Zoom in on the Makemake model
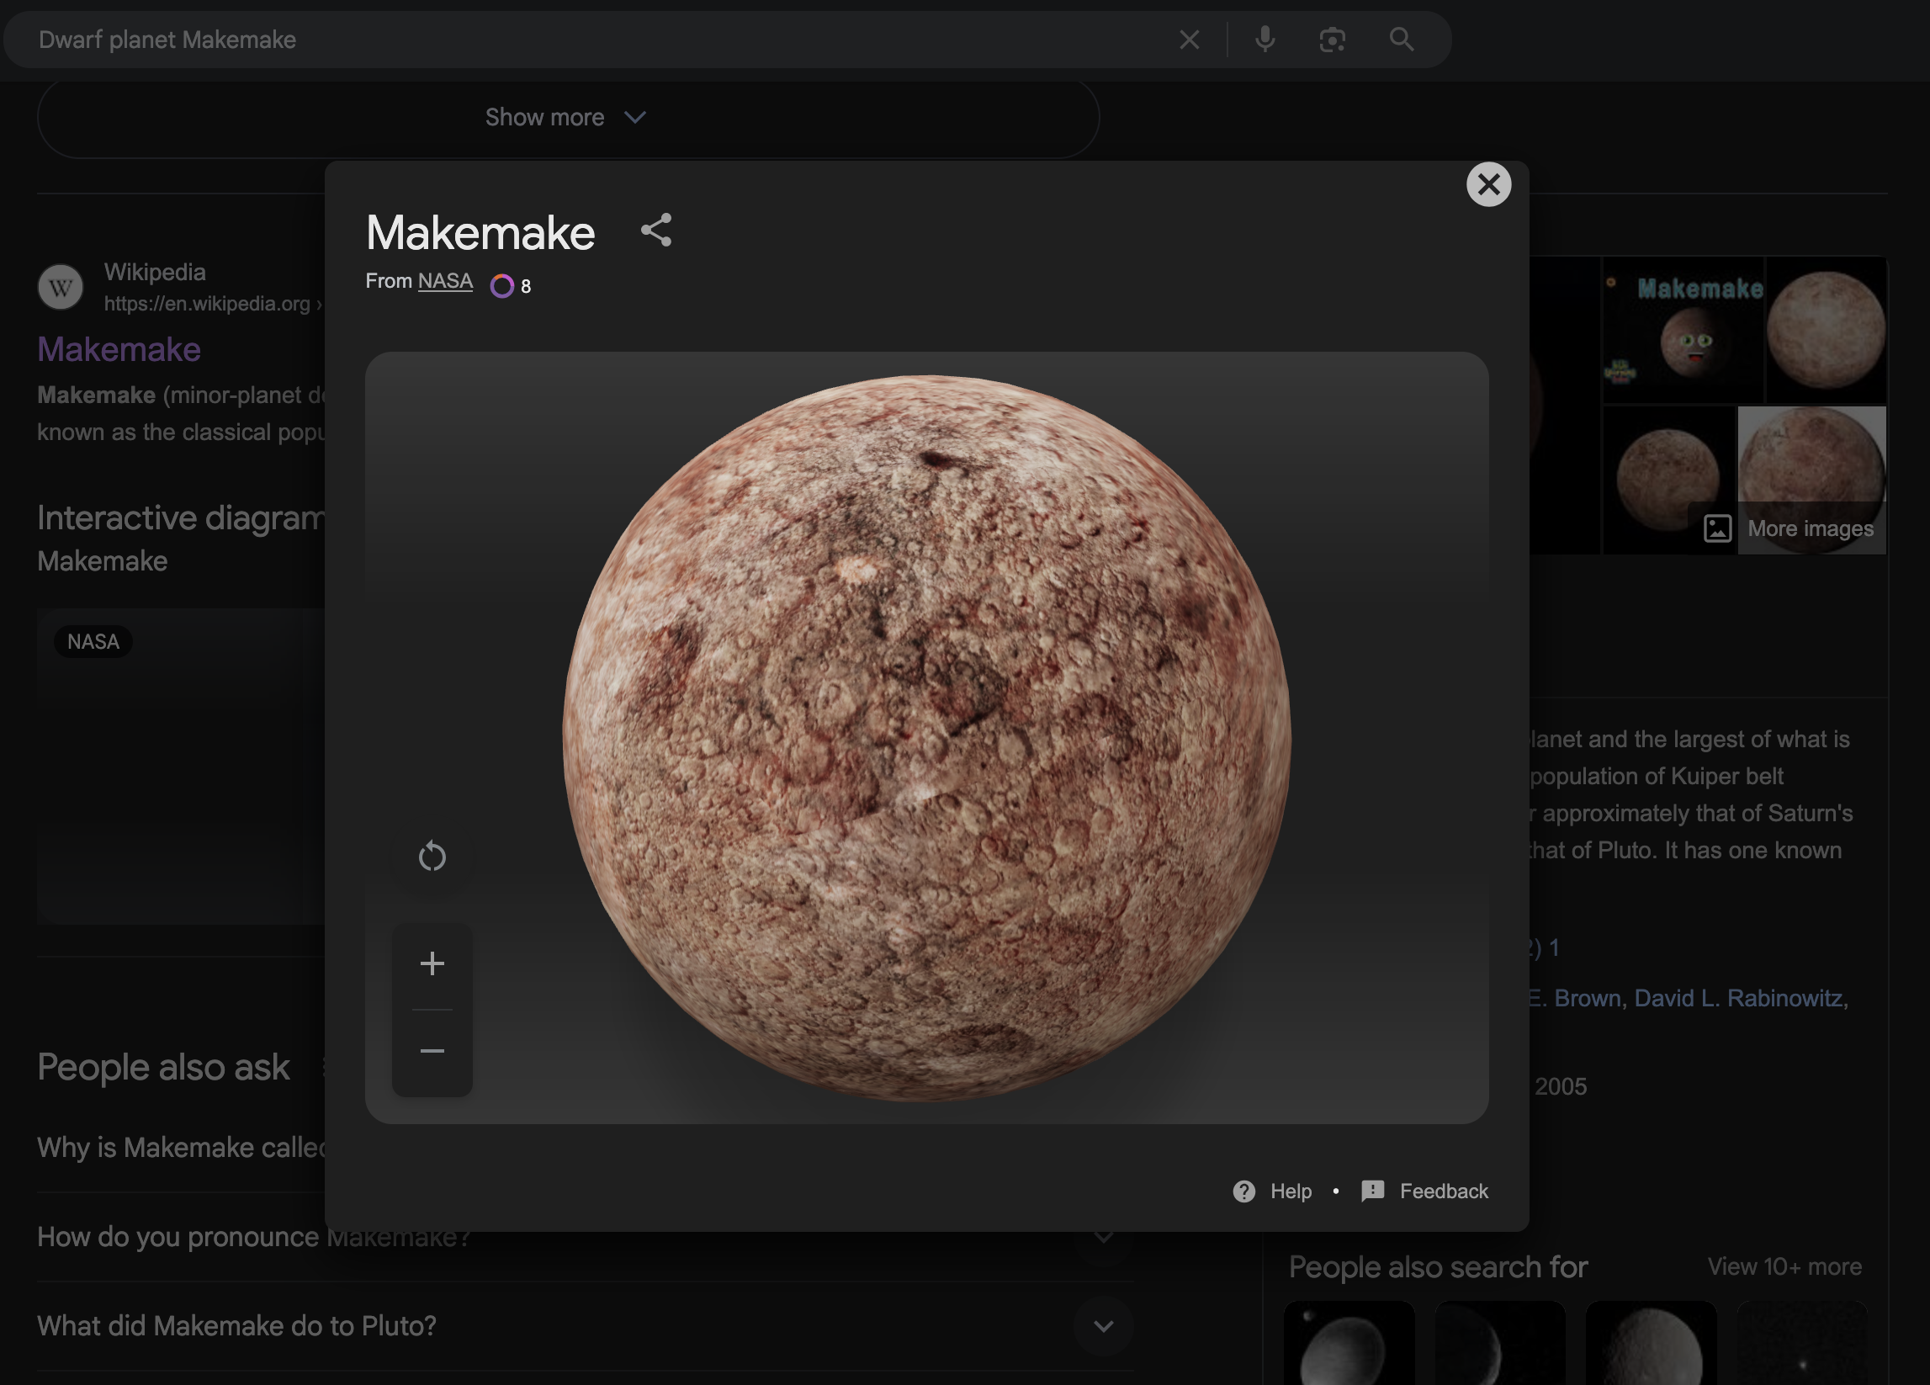The image size is (1930, 1385). point(432,963)
